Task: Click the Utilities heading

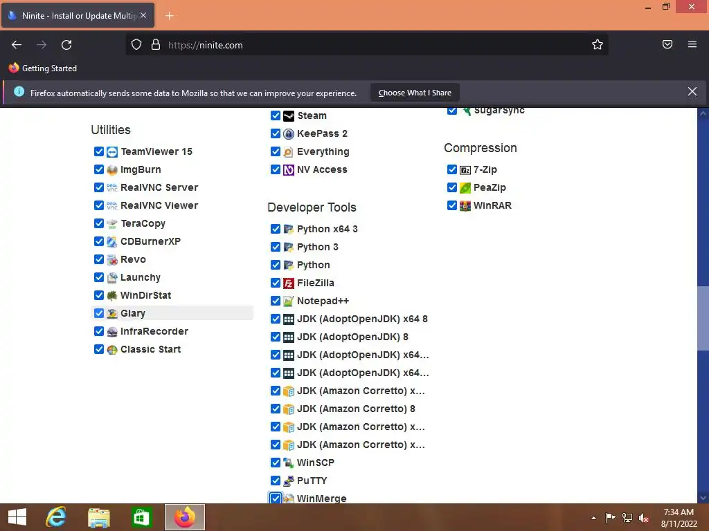Action: (111, 130)
